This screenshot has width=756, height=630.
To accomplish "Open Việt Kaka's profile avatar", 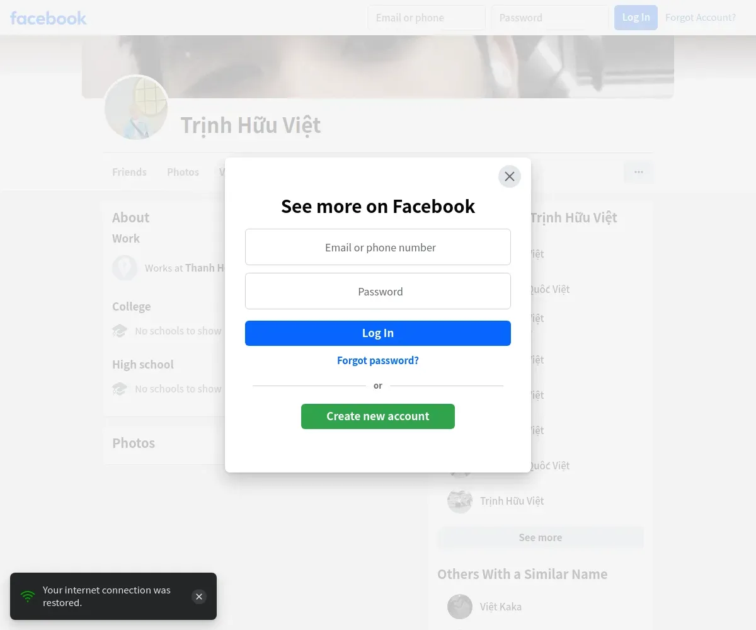I will point(460,607).
